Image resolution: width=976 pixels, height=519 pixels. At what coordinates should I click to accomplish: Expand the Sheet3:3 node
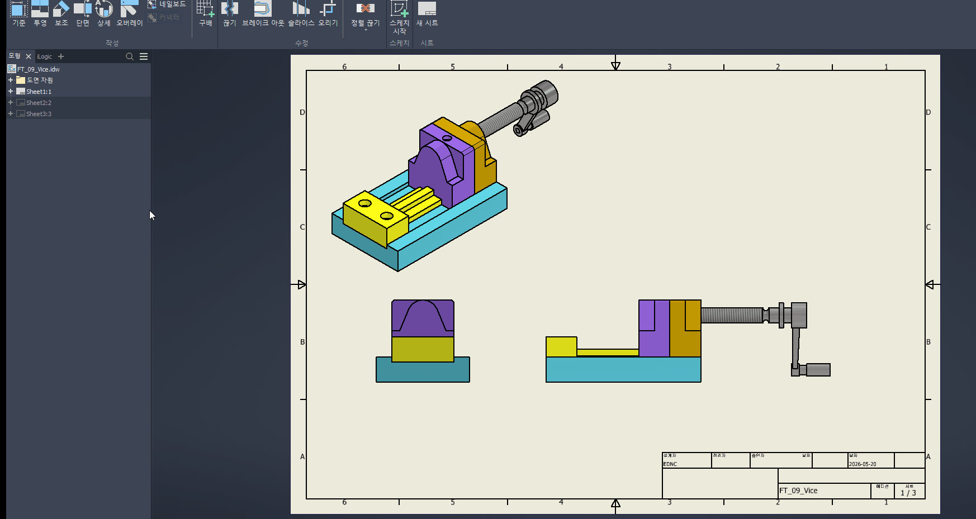[x=11, y=113]
